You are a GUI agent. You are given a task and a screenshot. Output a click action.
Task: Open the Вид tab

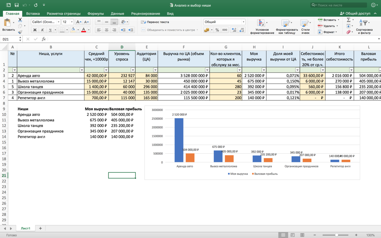[170, 14]
